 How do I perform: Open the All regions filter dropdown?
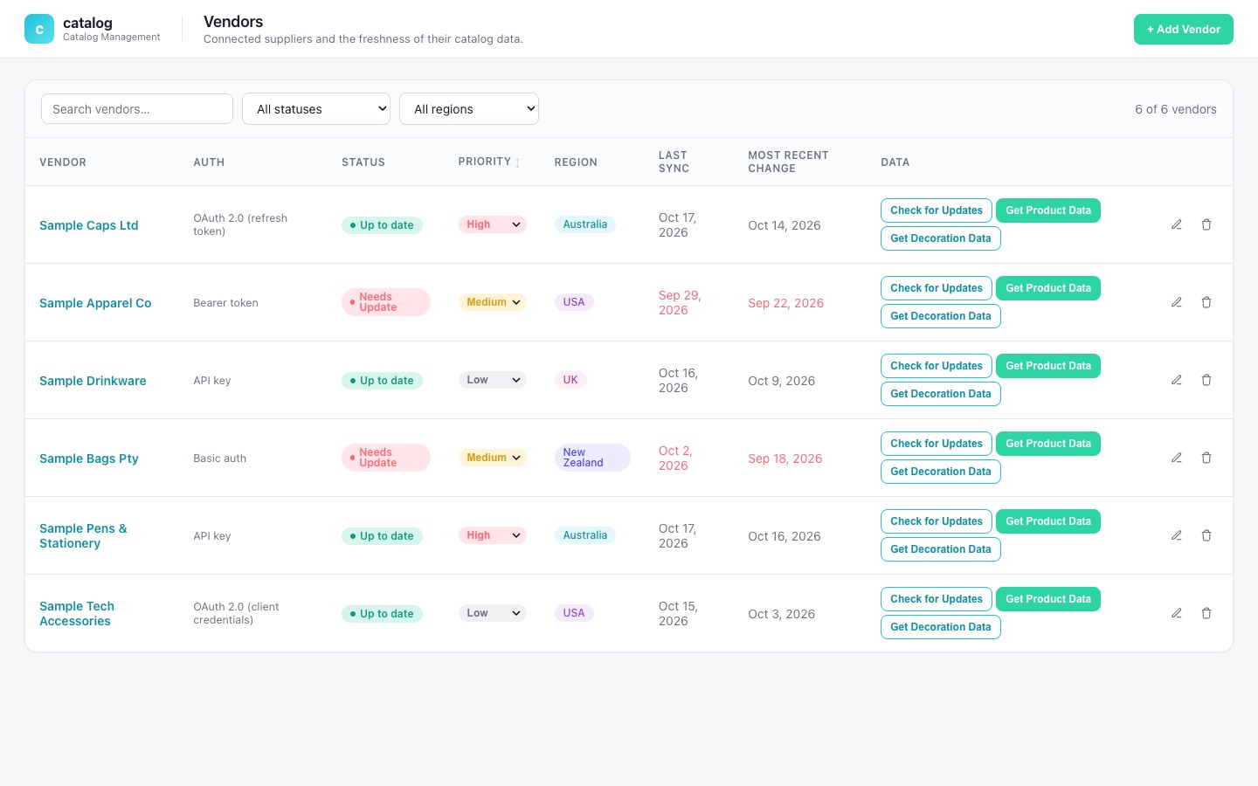pos(469,109)
